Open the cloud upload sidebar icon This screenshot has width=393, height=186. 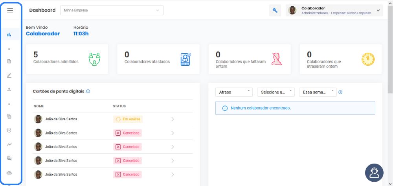(x=9, y=173)
